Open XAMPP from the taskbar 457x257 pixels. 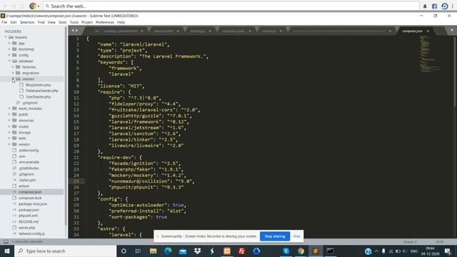pyautogui.click(x=227, y=251)
